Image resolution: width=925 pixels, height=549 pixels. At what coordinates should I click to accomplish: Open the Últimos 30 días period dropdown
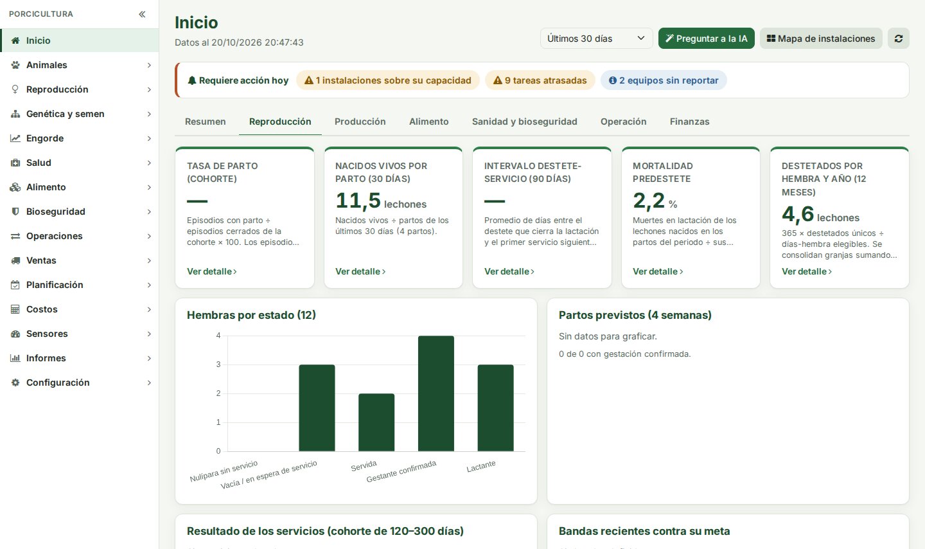[596, 39]
